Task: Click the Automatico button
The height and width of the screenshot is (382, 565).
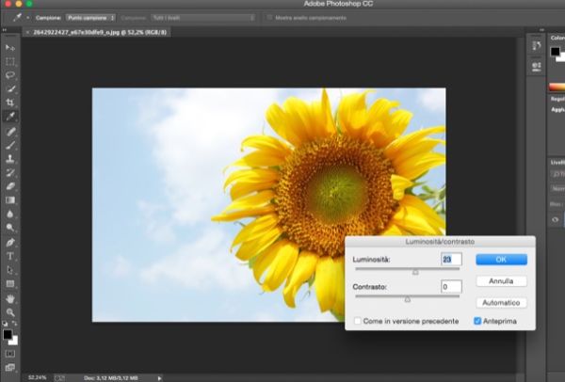Action: [501, 303]
